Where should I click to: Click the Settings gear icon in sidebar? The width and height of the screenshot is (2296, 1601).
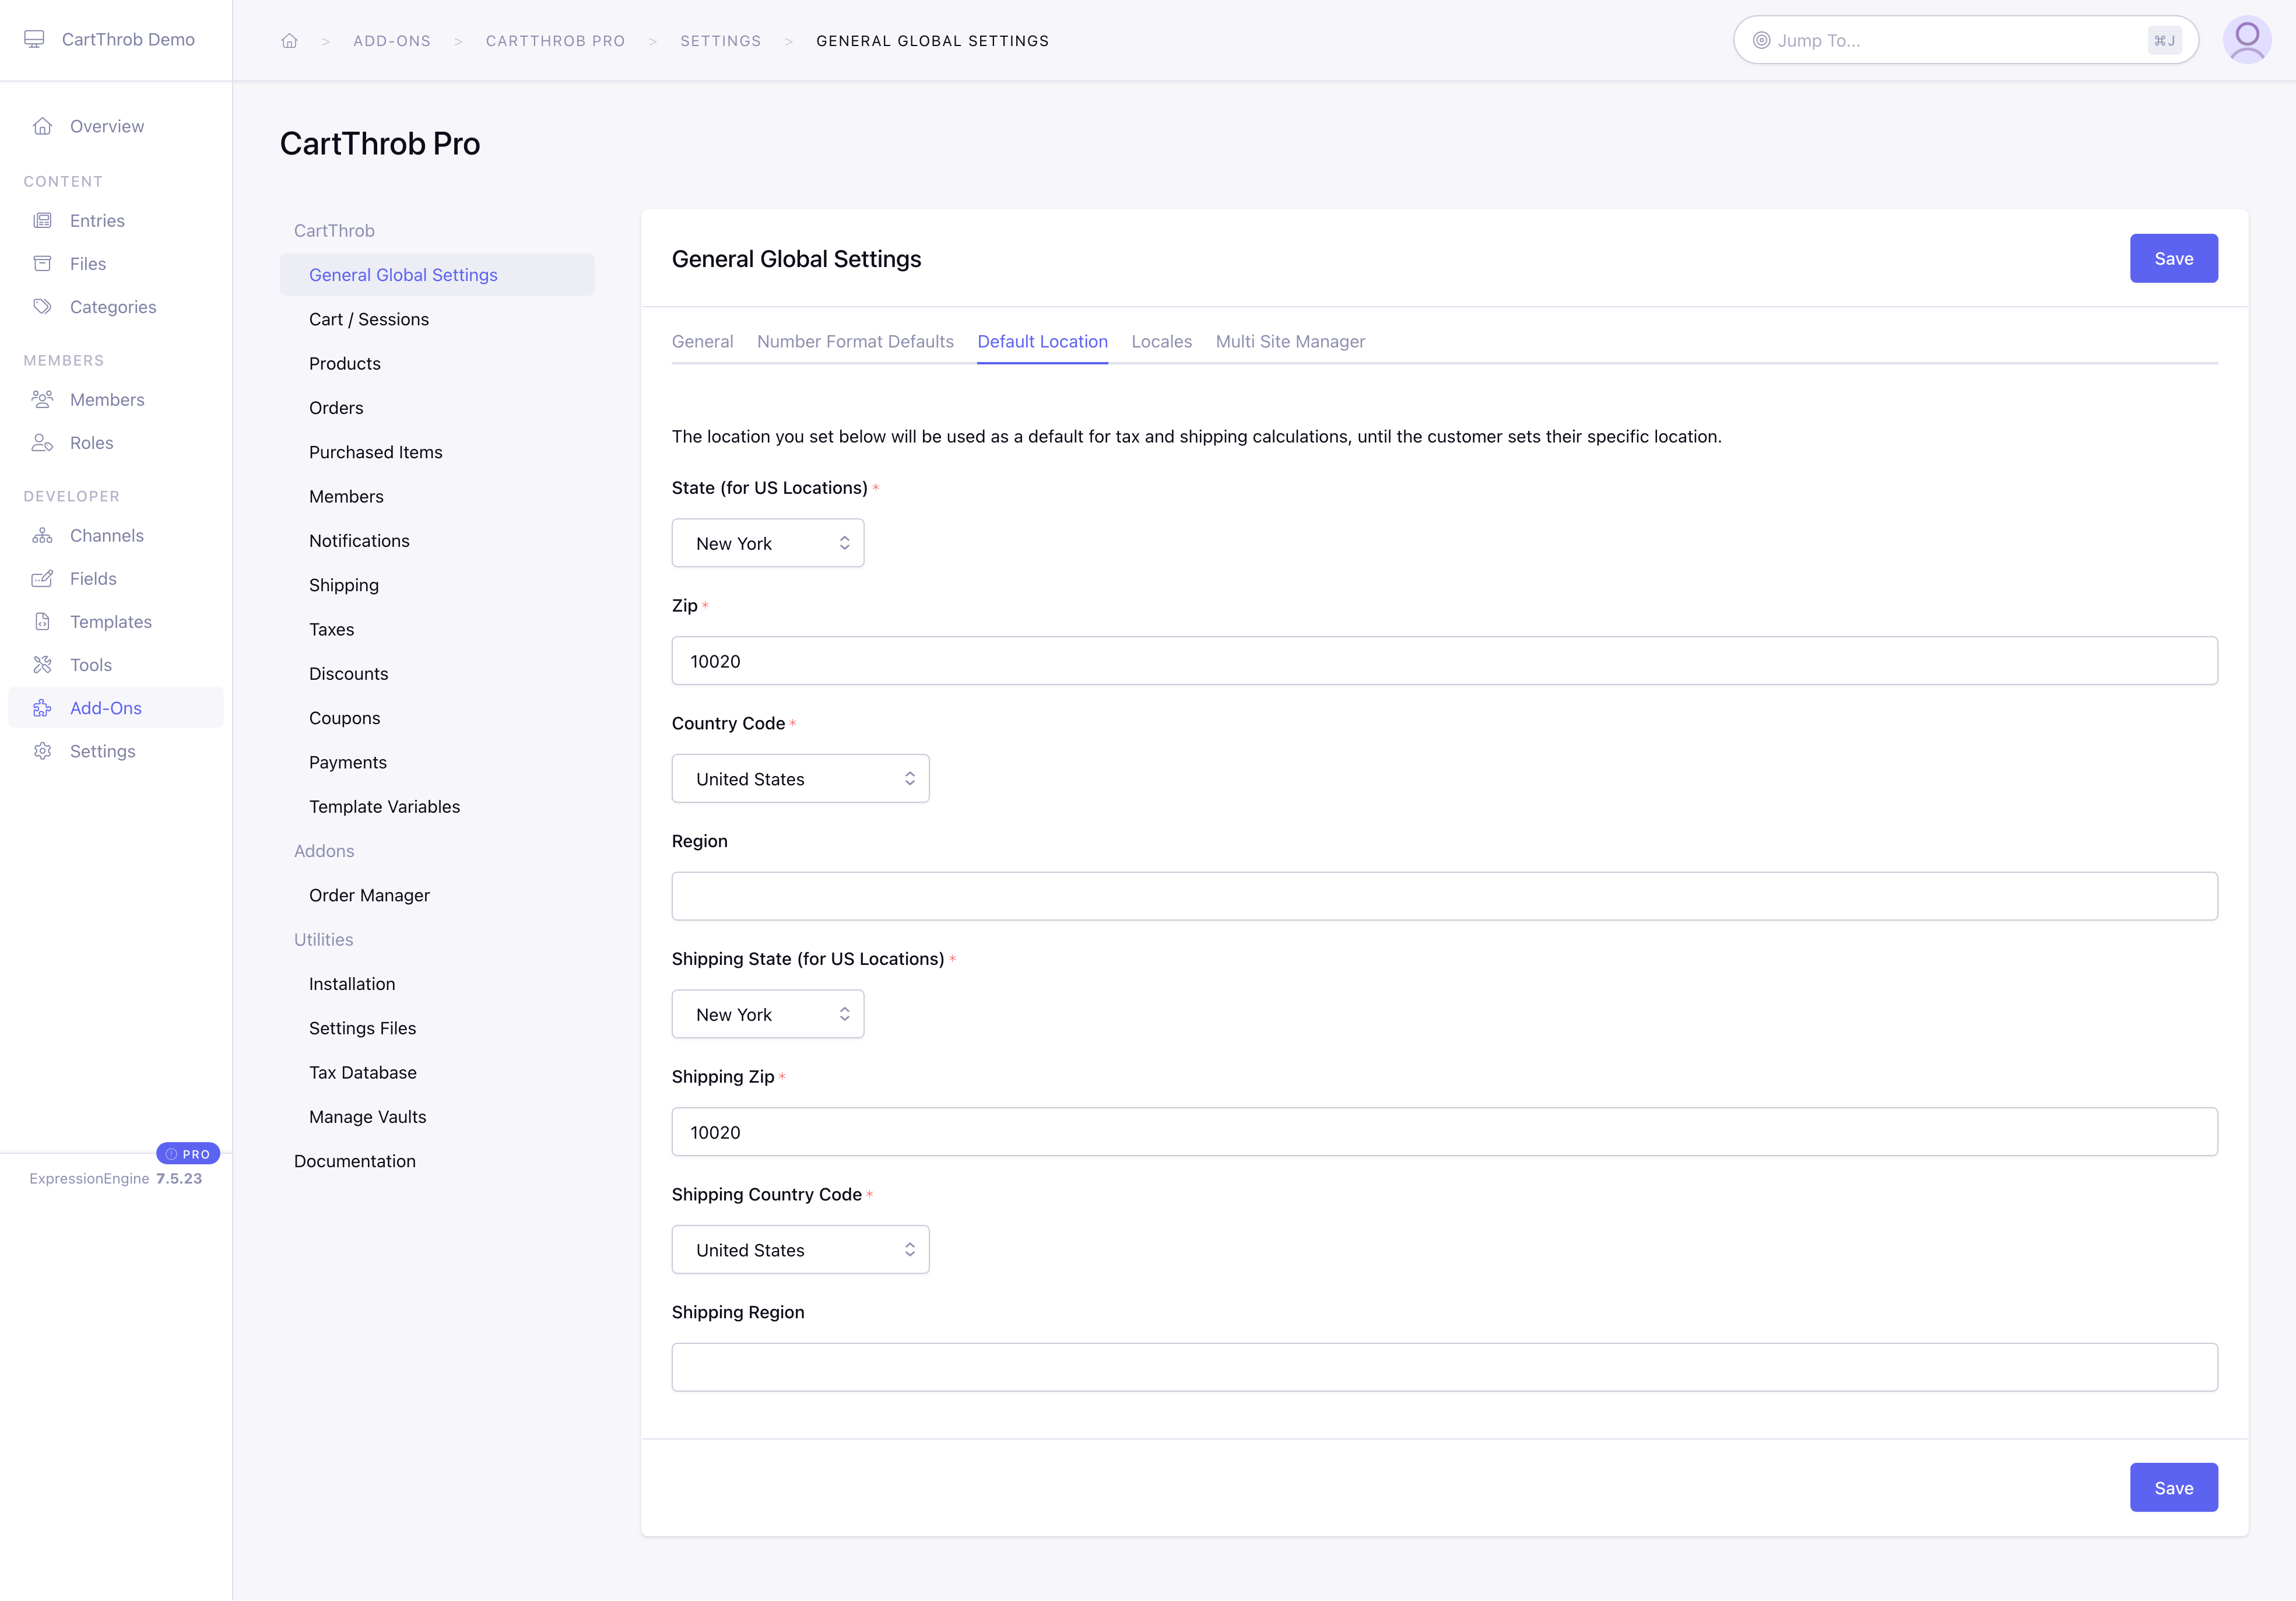[x=42, y=751]
